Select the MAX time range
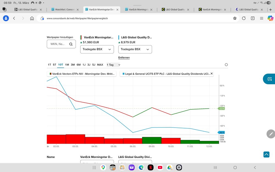The image size is (275, 172). point(100,65)
